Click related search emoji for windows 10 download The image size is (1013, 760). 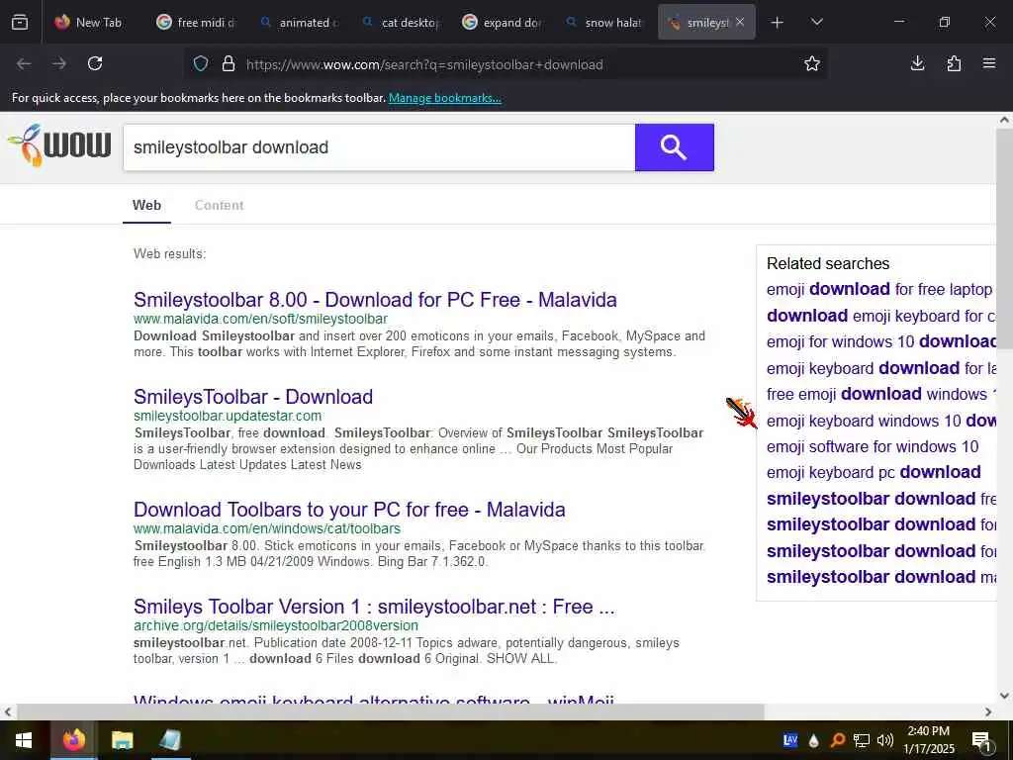click(881, 341)
